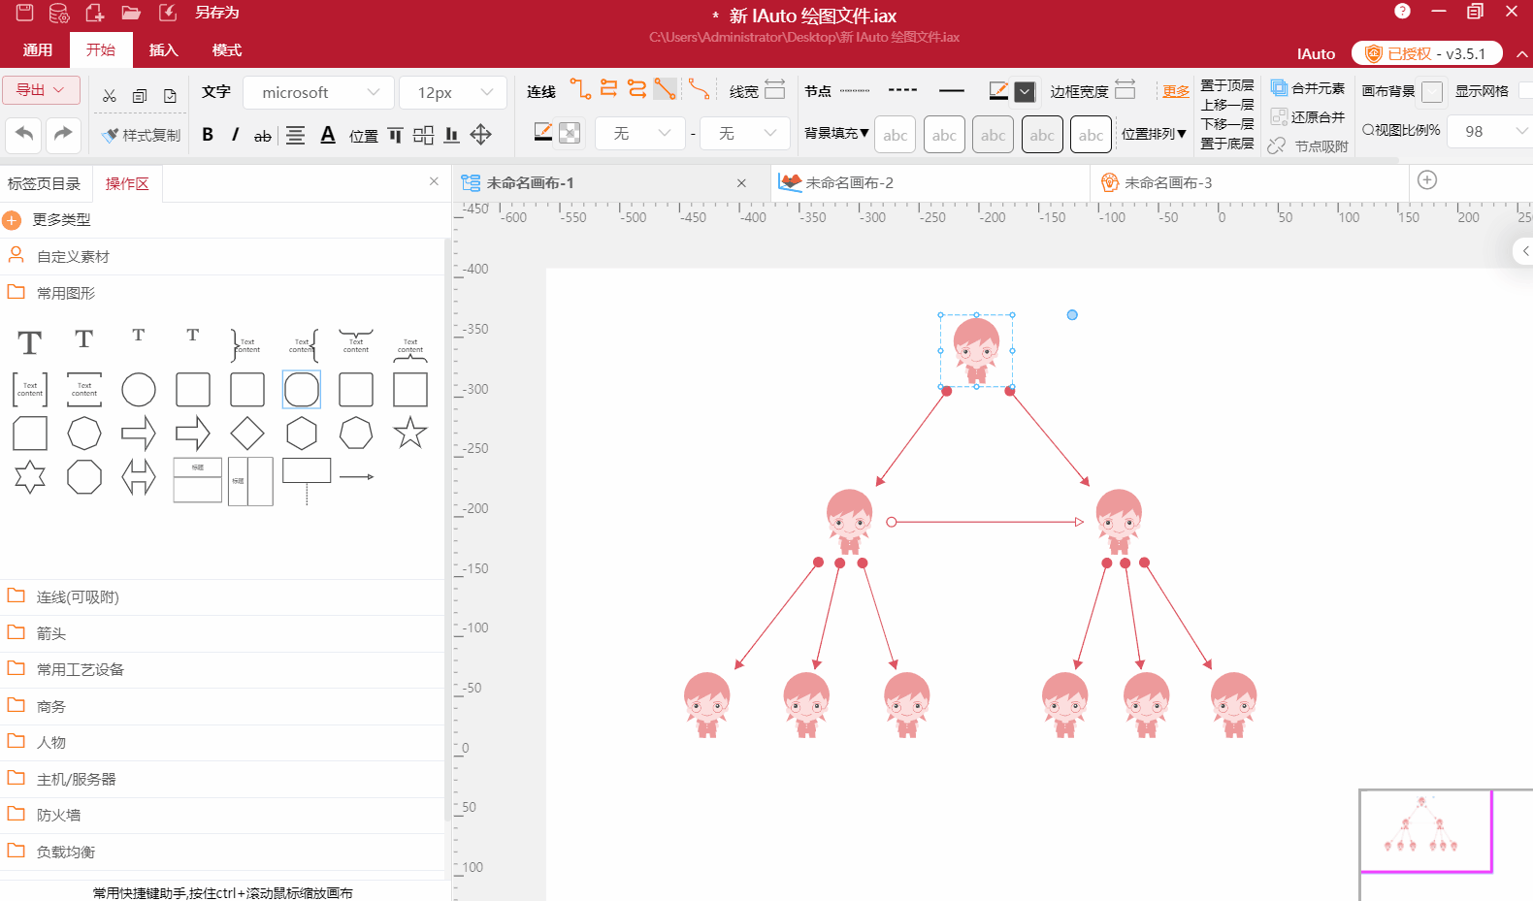Click the cut scissors icon
This screenshot has height=901, width=1533.
[110, 95]
